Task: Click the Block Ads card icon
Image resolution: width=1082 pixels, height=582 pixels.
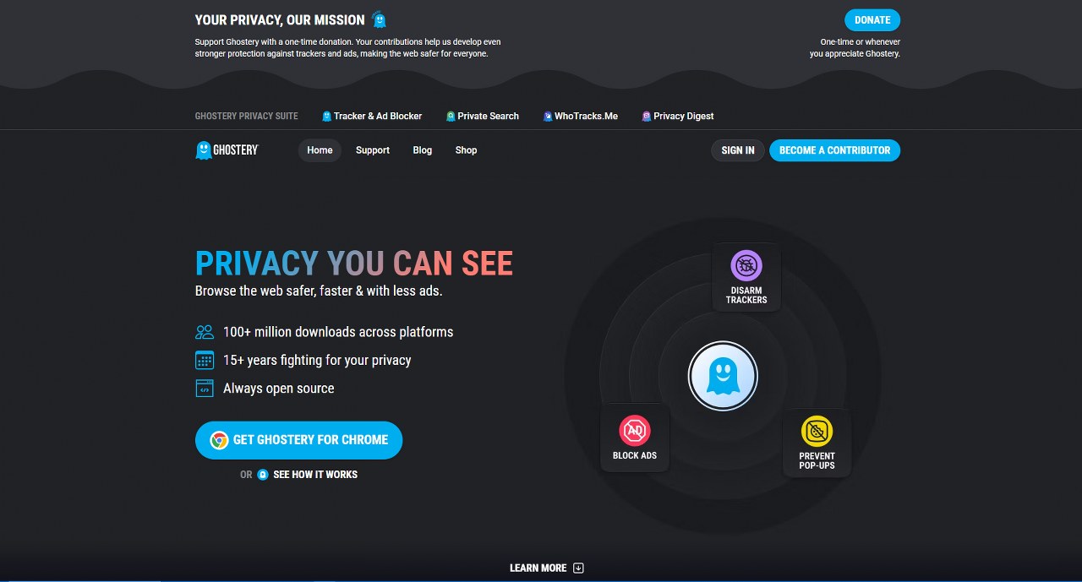Action: 635,431
